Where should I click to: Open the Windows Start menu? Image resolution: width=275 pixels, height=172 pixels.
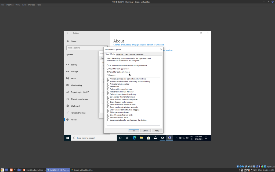click(x=67, y=138)
